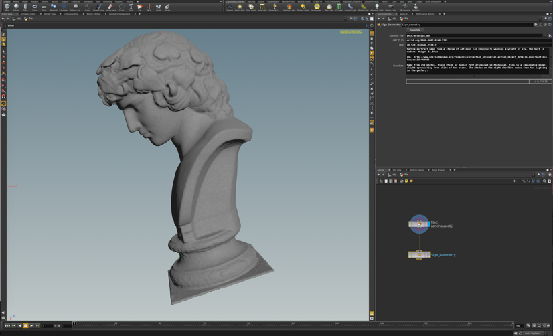Add a new pane tab beside Asset Browser
The image size is (553, 336).
455,170
